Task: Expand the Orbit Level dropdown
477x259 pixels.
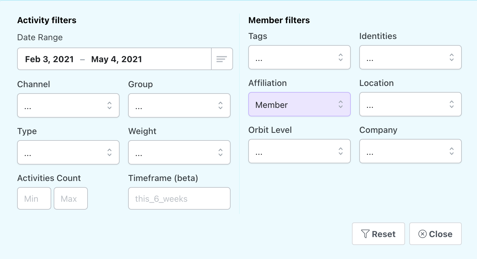Action: pyautogui.click(x=299, y=151)
